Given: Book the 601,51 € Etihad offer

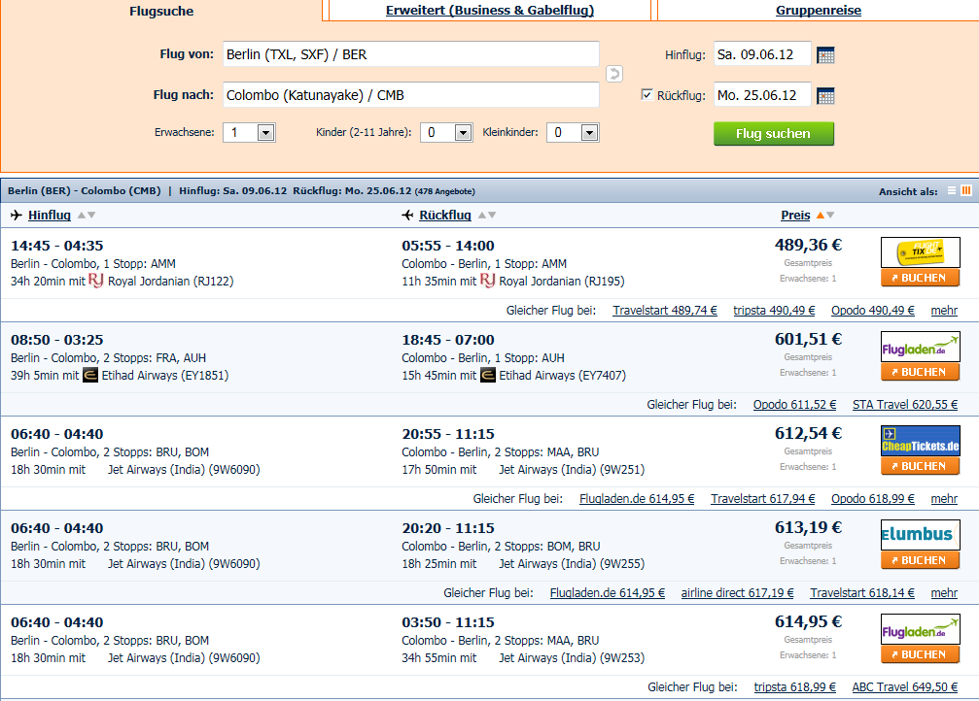Looking at the screenshot, I should pyautogui.click(x=921, y=372).
